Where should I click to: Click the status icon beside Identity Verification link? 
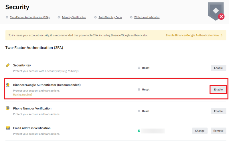point(59,17)
